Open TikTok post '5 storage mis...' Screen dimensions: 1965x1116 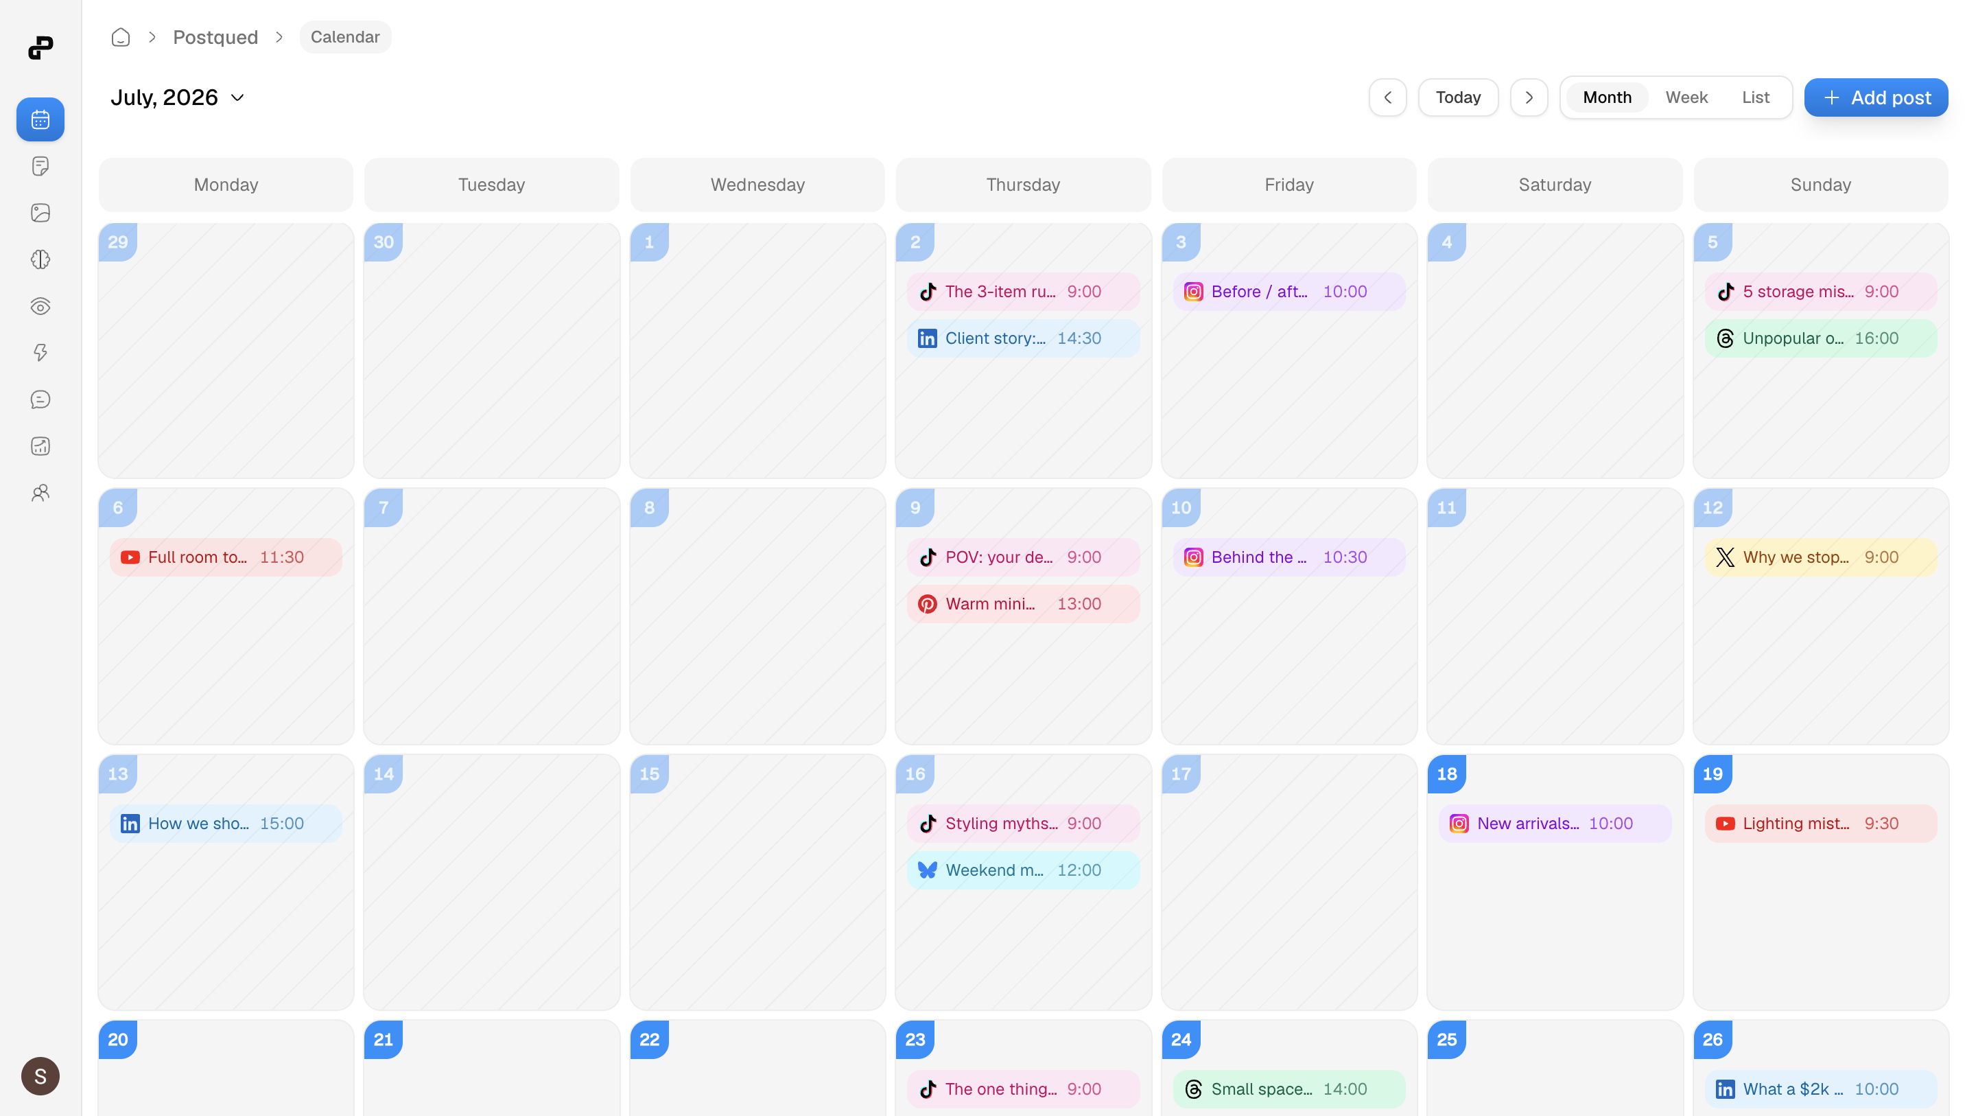(1820, 291)
